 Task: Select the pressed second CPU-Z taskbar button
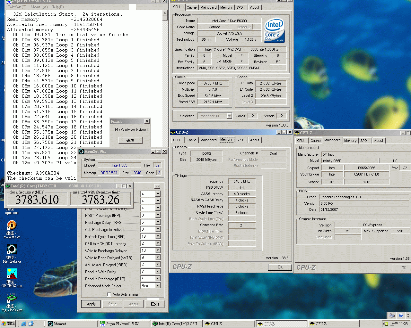pos(281,324)
